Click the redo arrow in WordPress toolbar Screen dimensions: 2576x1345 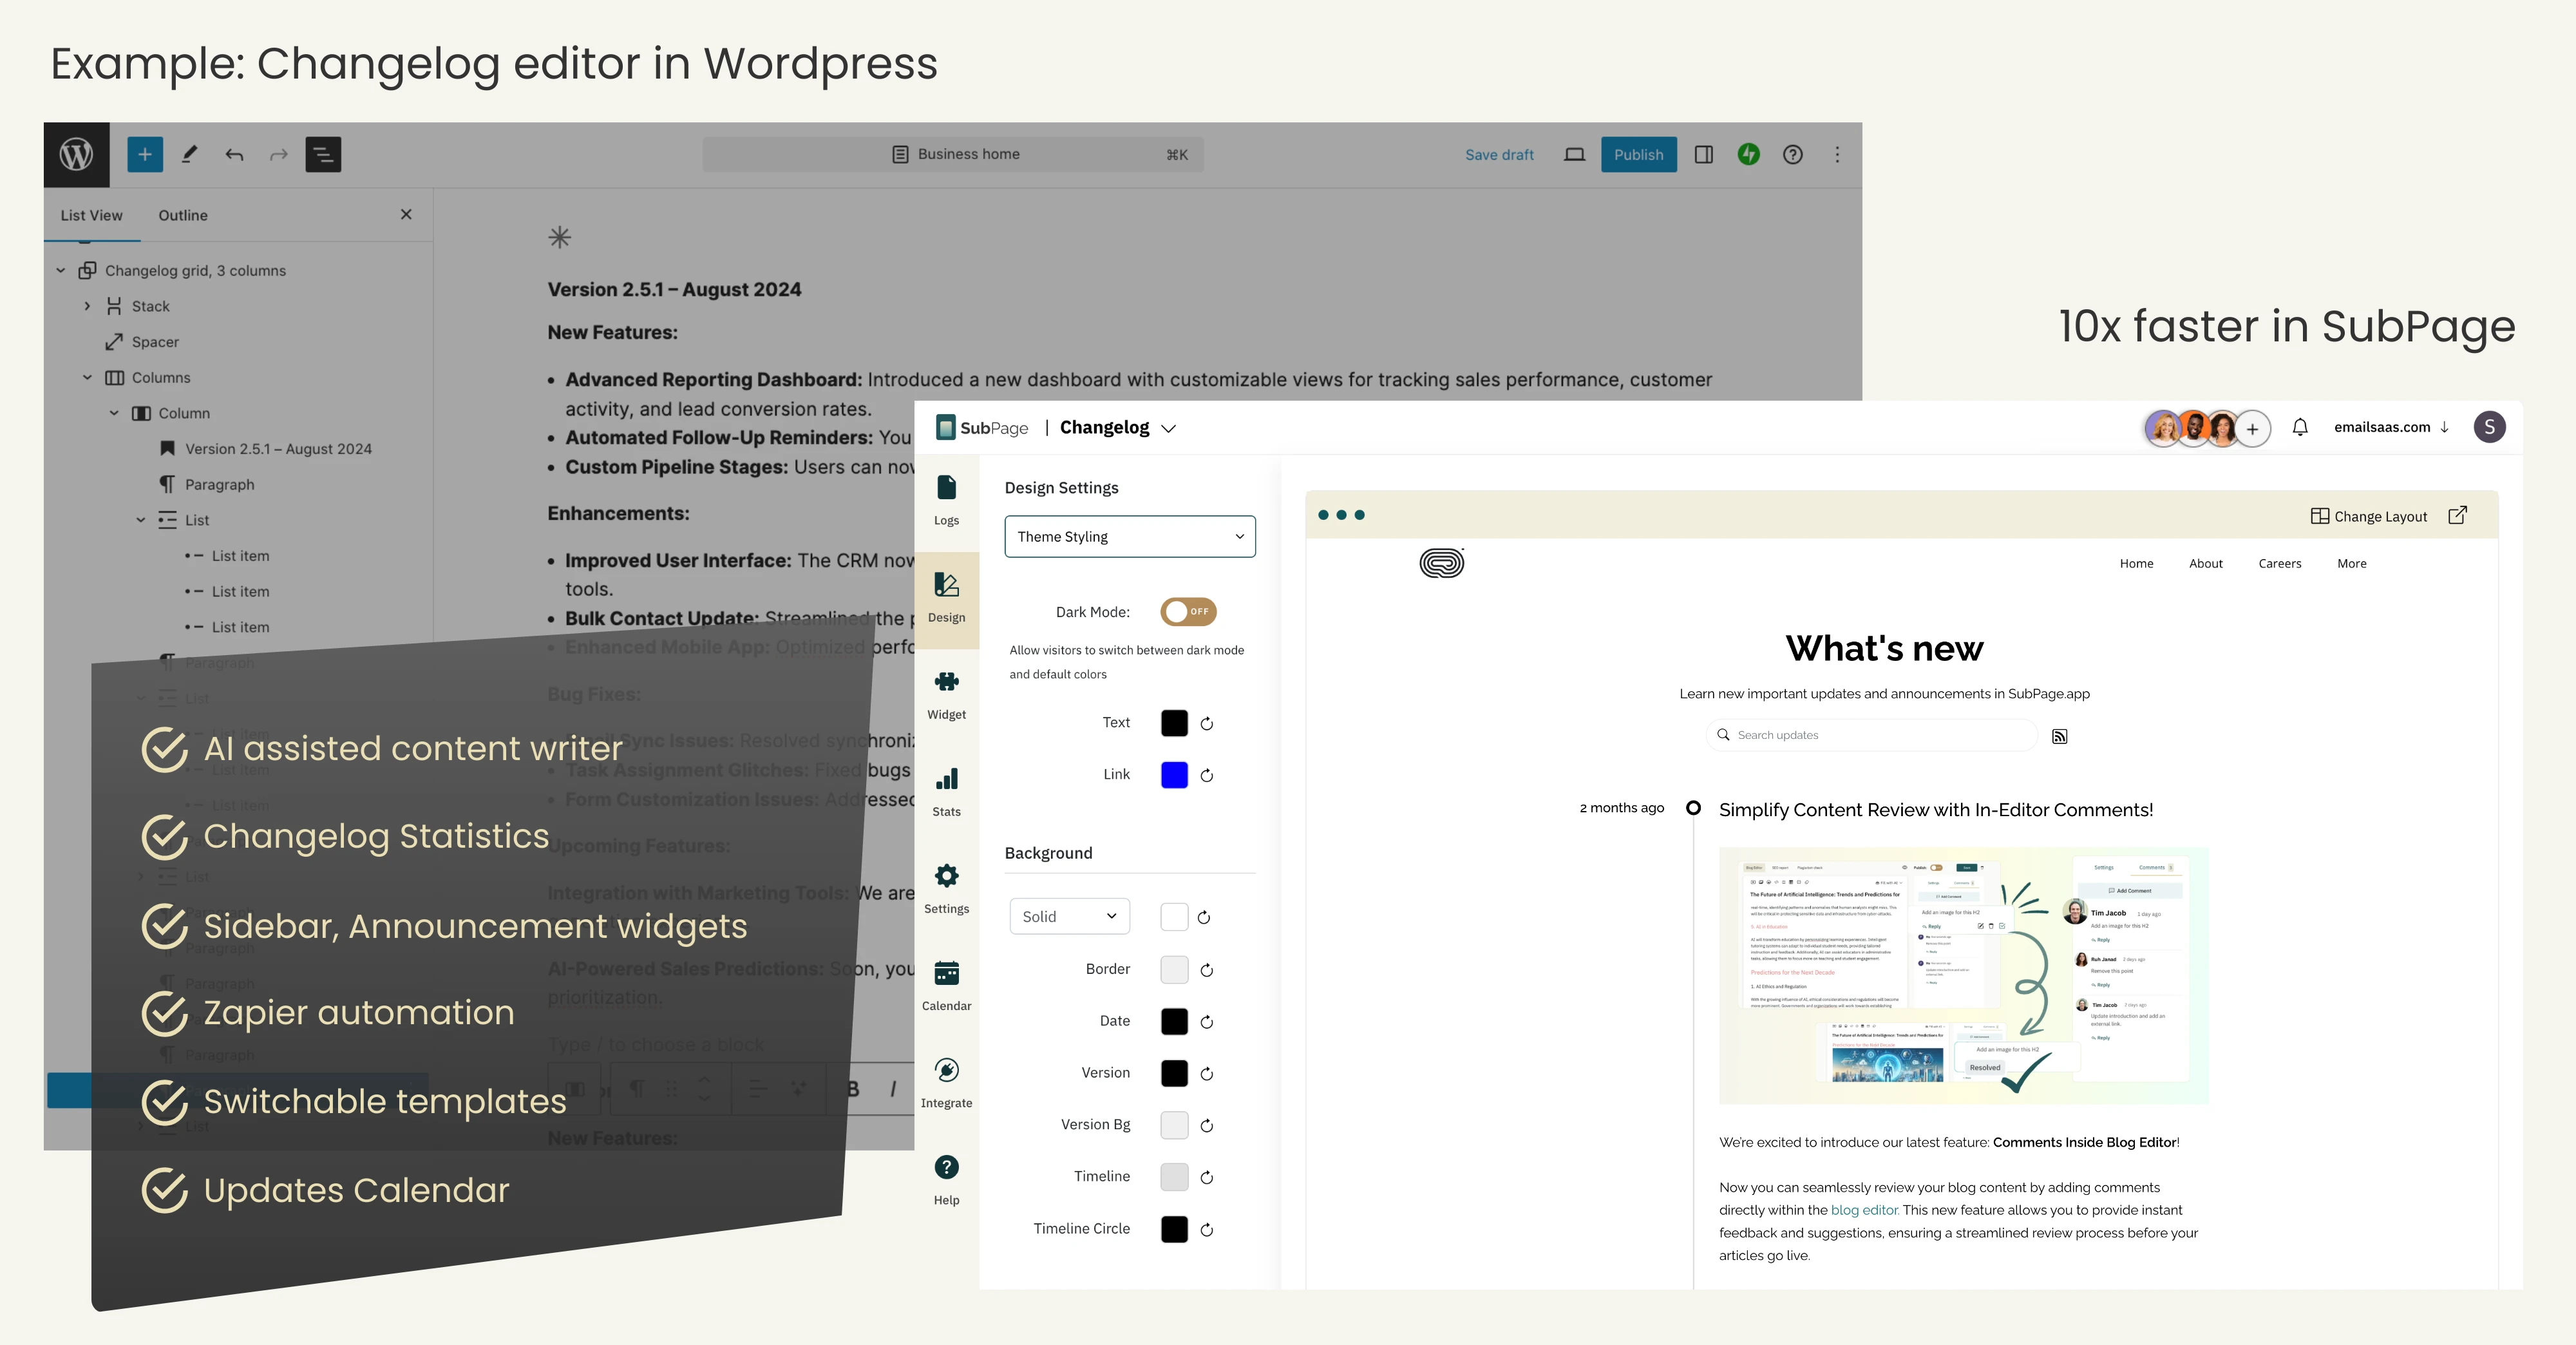(279, 154)
